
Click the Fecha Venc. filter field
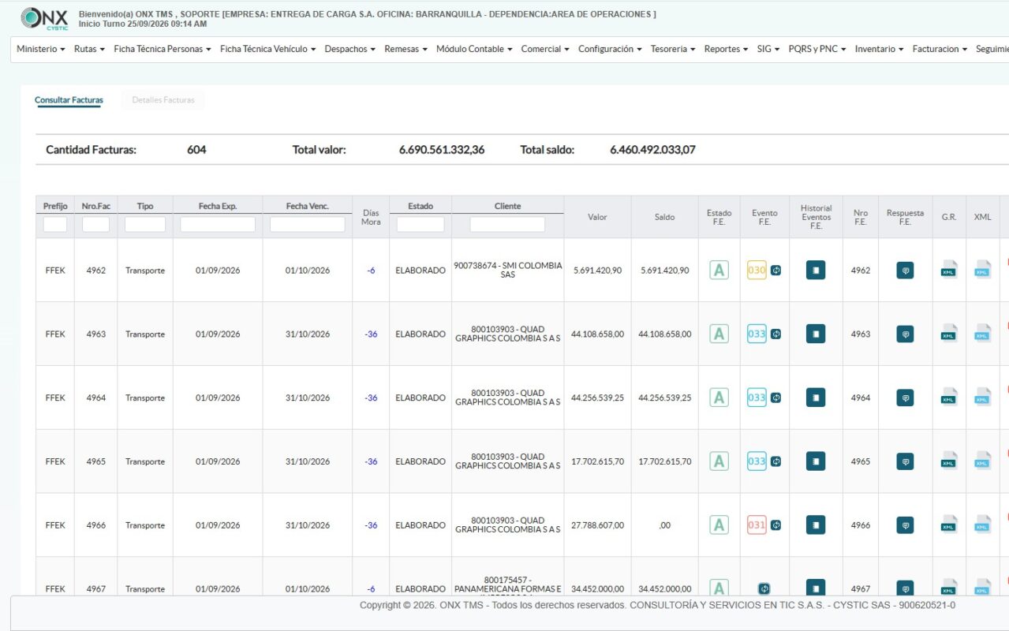[x=308, y=225]
